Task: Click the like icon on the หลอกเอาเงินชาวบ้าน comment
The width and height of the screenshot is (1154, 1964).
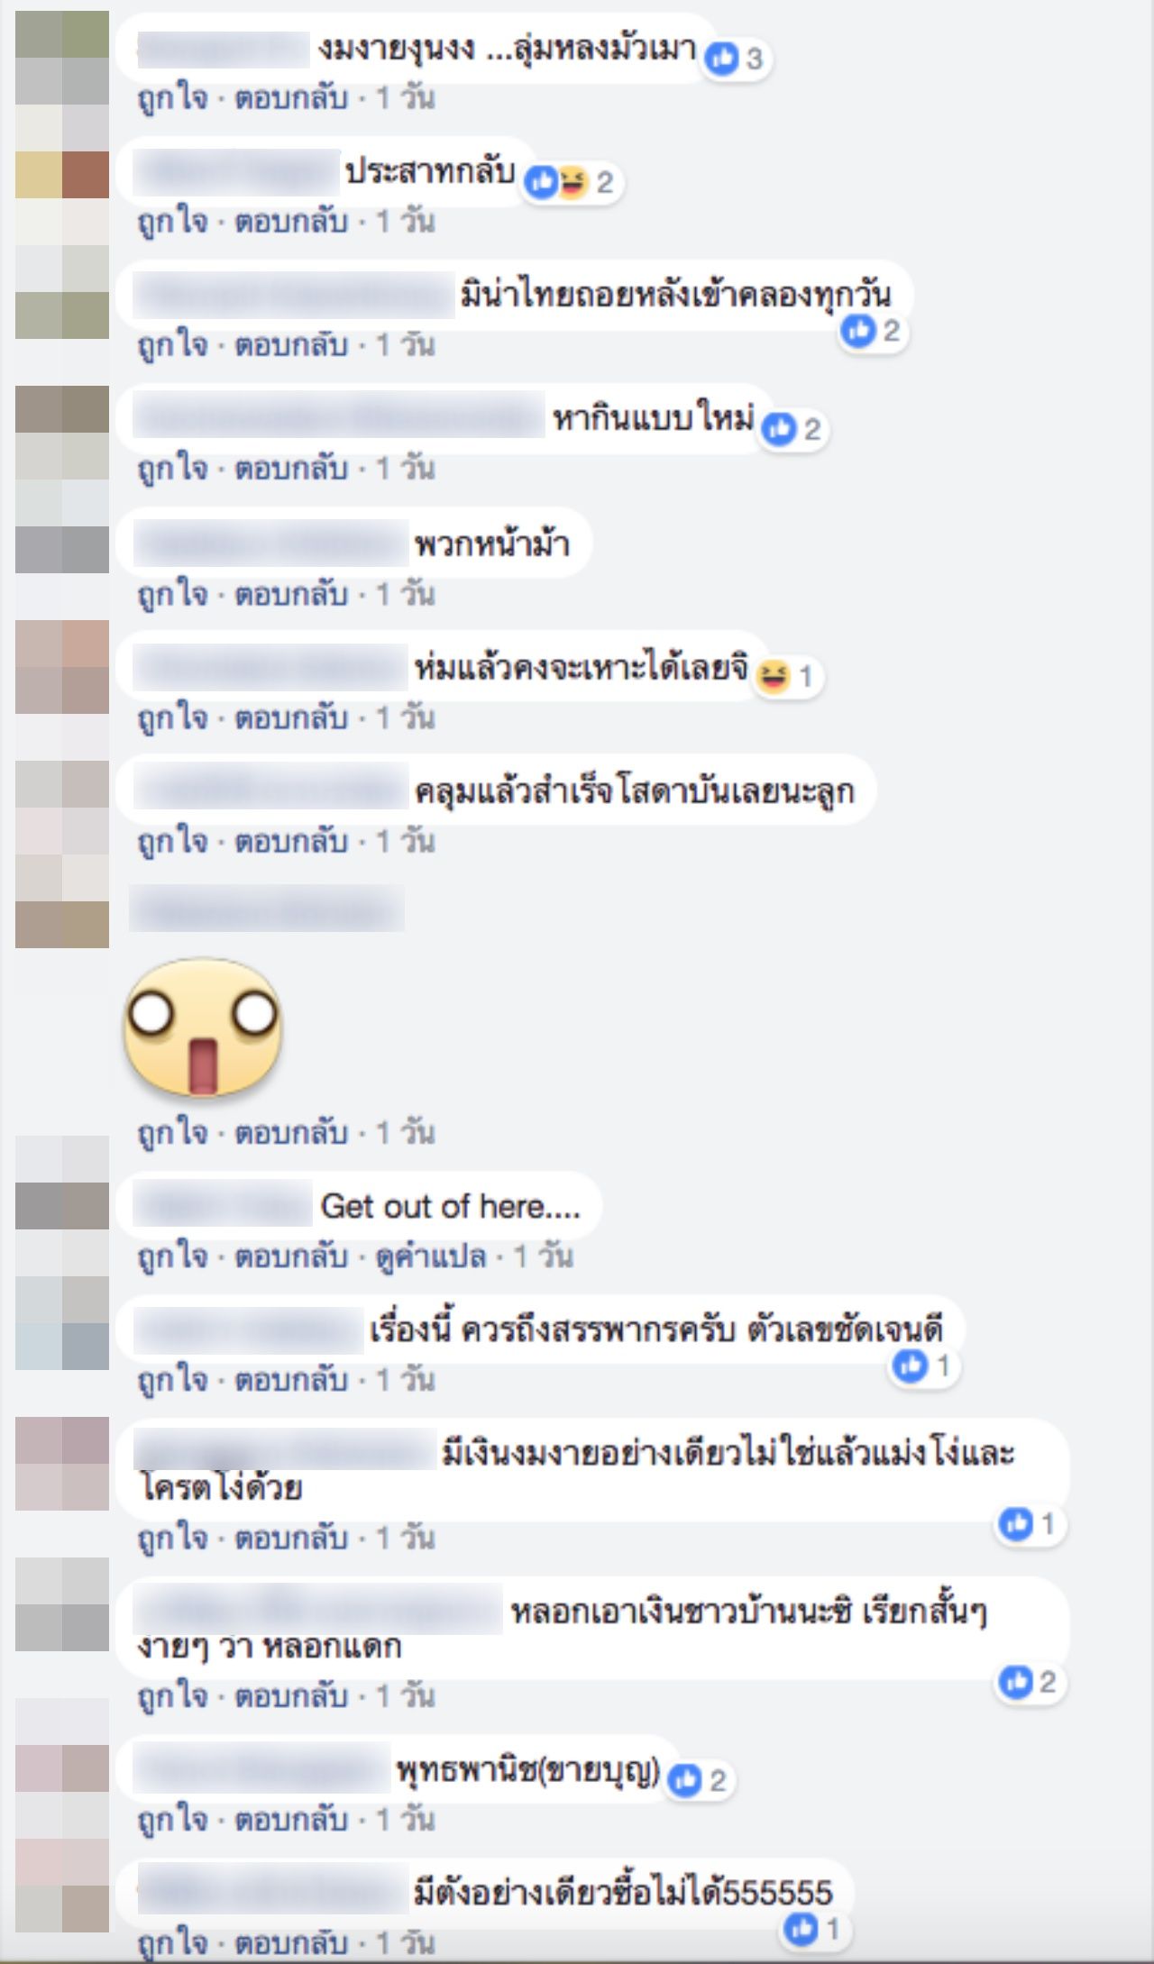Action: [x=1015, y=1682]
